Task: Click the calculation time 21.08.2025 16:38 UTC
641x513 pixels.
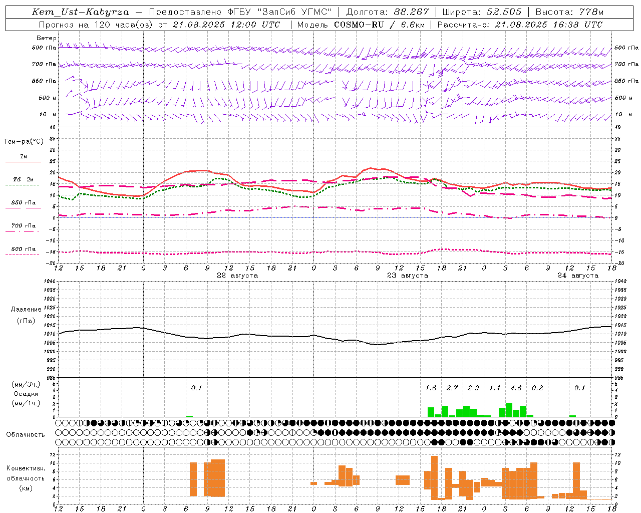Action: pos(548,25)
